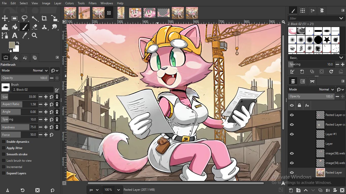Viewport: 346px width, 194px height.
Task: Open tool options tab configuration menu
Action: 57,58
